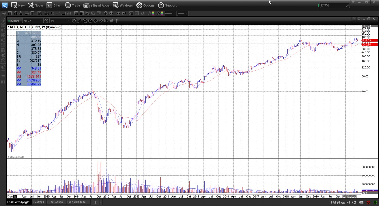The width and height of the screenshot is (379, 206).
Task: Open the first line style dropdown
Action: pyautogui.click(x=170, y=13)
